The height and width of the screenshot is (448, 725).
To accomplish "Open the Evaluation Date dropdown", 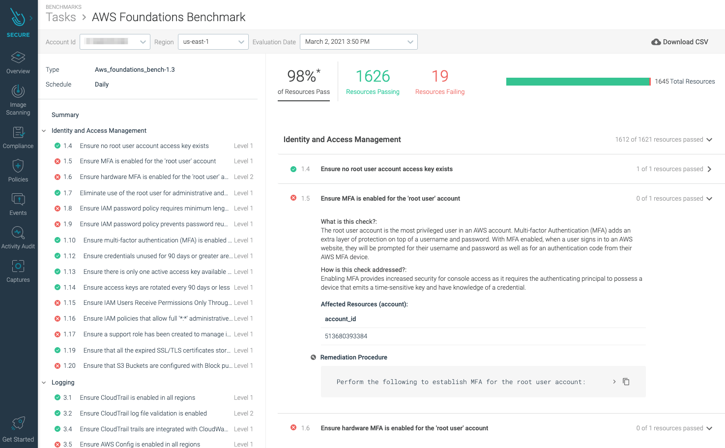I will pos(359,42).
